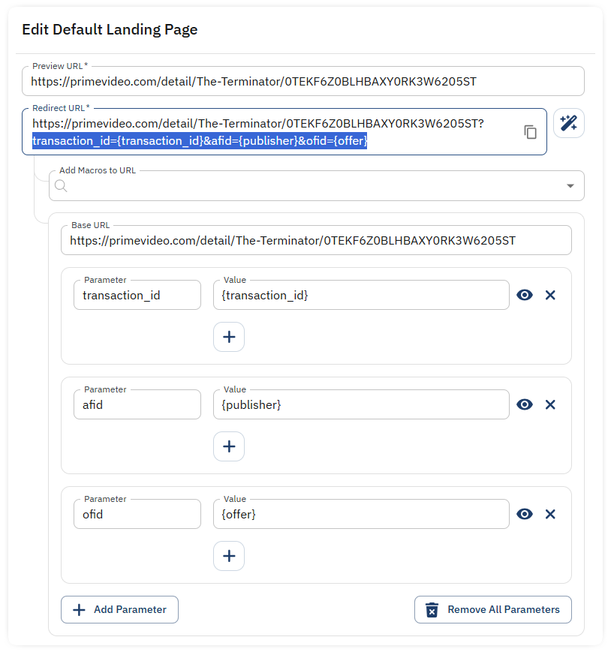
Task: Open the magic wand URL builder
Action: 568,123
